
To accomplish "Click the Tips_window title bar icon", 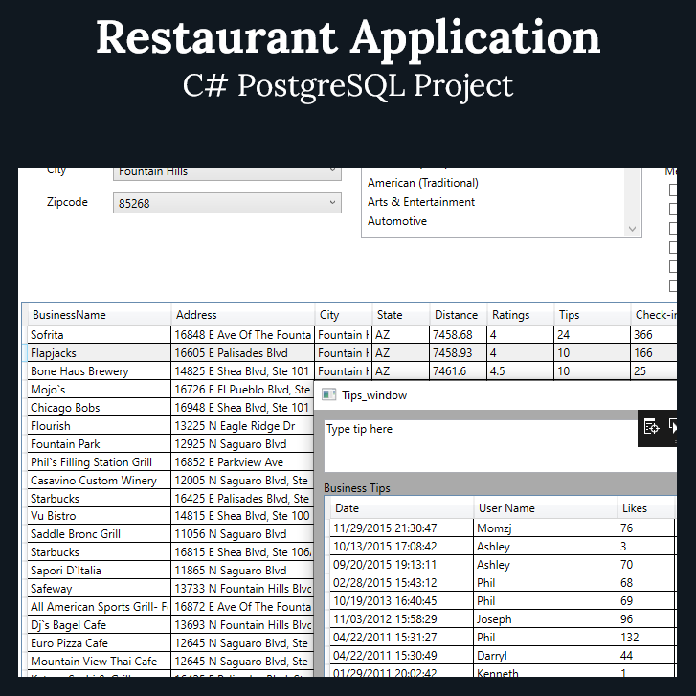I will click(328, 394).
